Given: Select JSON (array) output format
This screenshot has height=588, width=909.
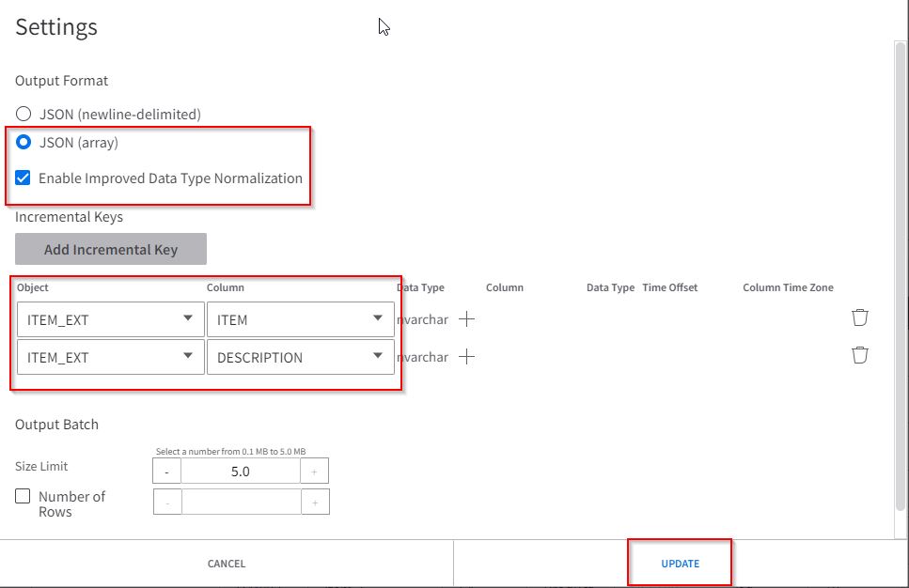Looking at the screenshot, I should click(24, 143).
